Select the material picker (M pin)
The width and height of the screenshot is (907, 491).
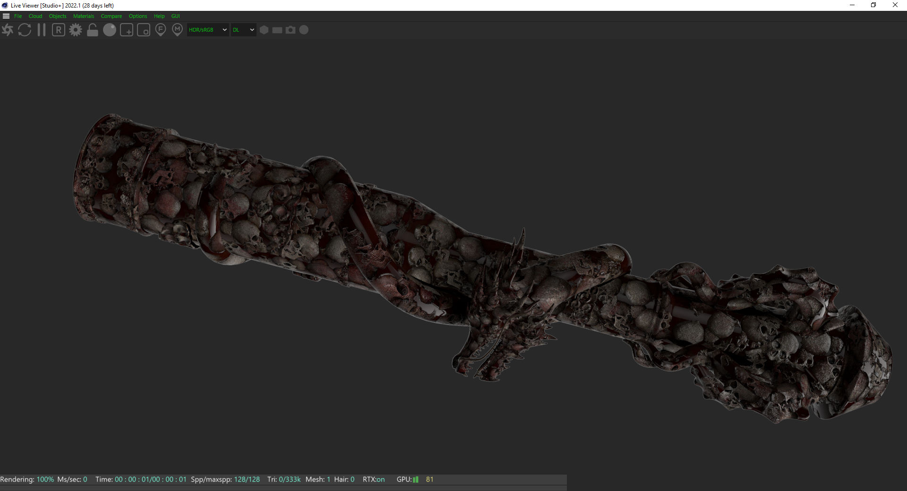pos(177,30)
